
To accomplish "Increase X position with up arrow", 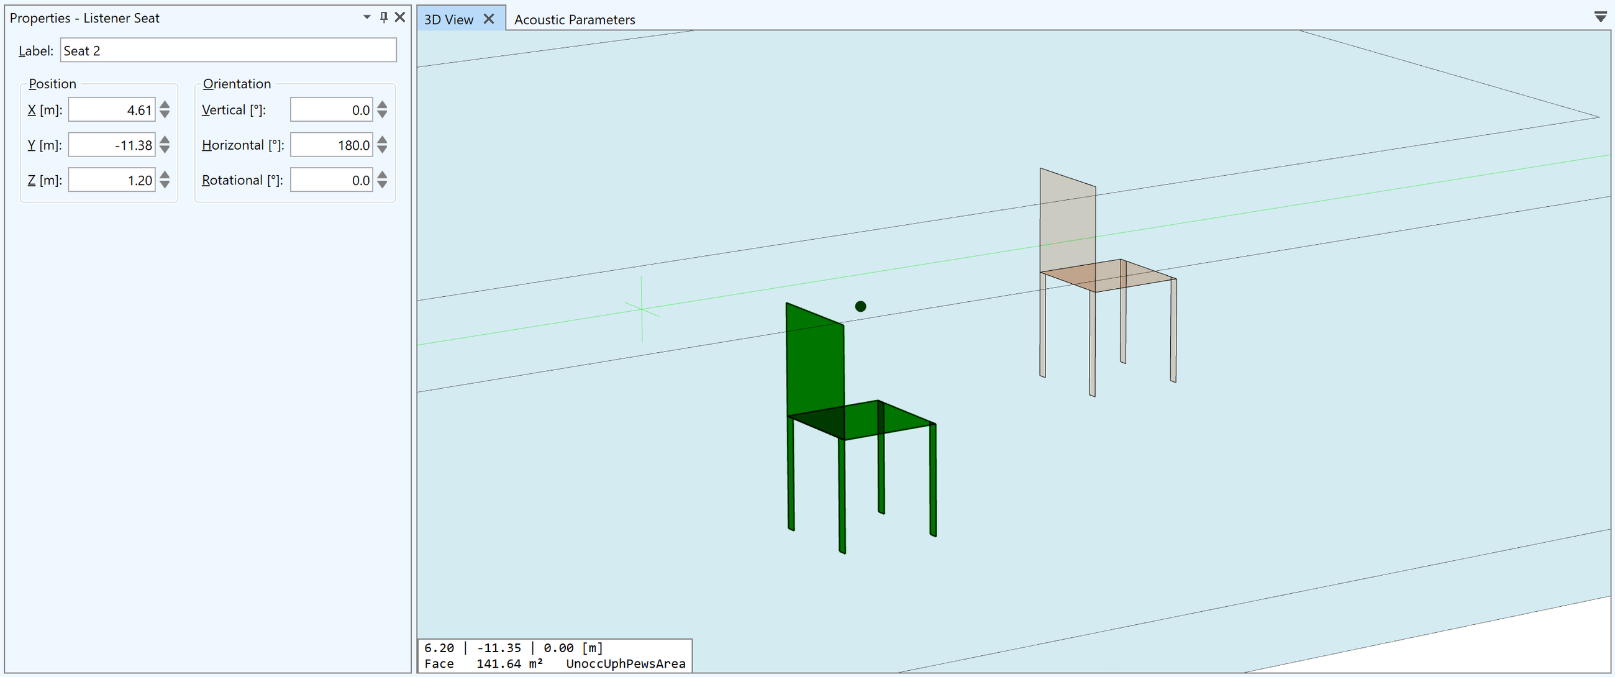I will point(165,106).
